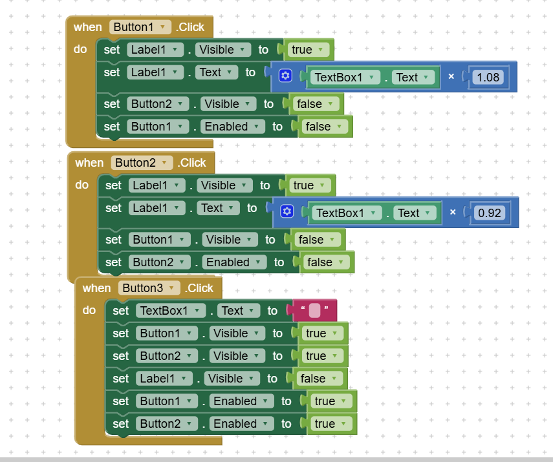In Button1.Click, toggle the false value for Button2 Visible
This screenshot has width=553, height=462.
(316, 104)
